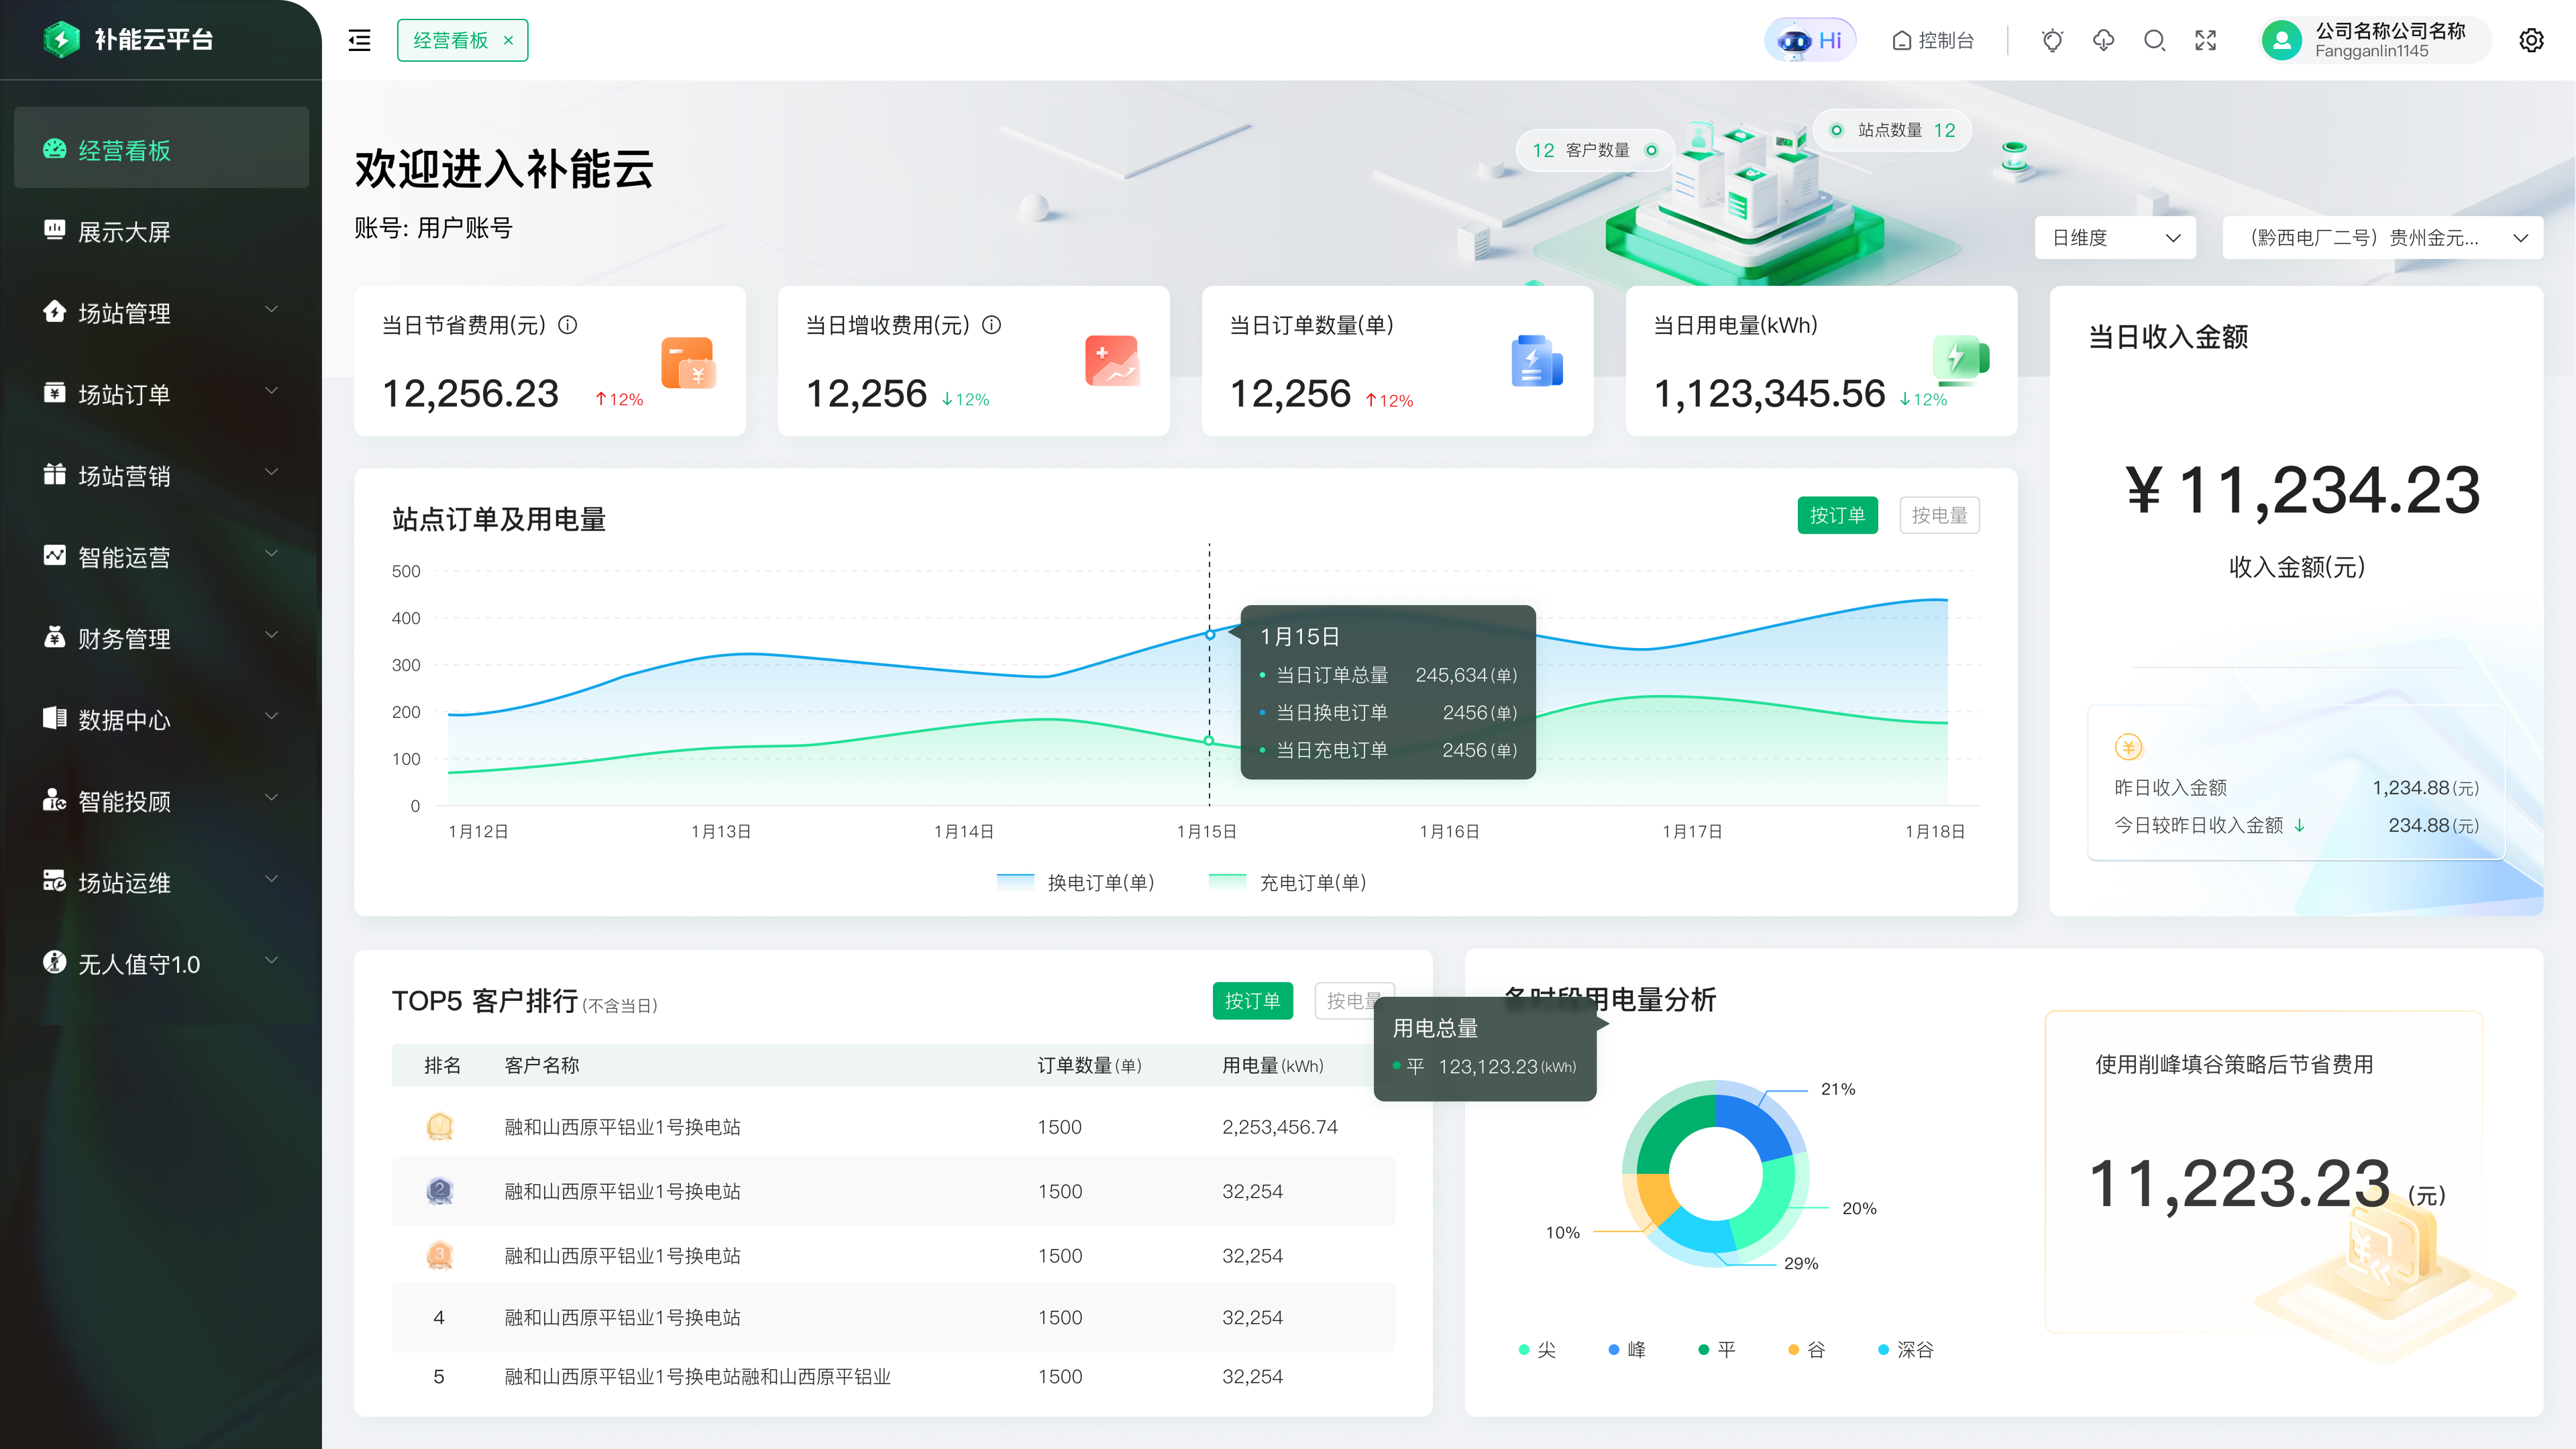
Task: Click info icon beside 当日节省费用
Action: tap(568, 325)
